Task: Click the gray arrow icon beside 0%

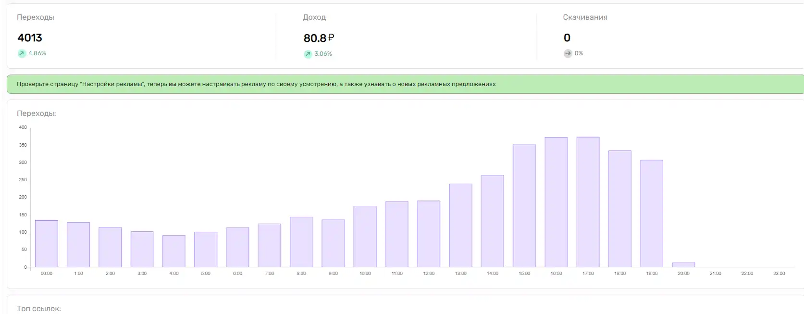Action: pos(568,53)
